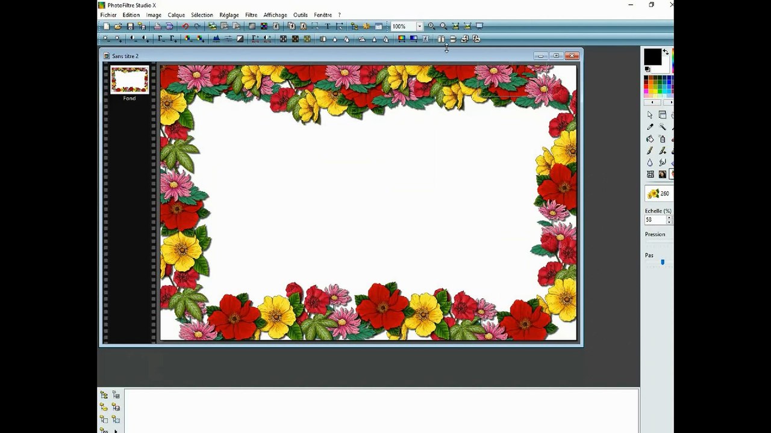The width and height of the screenshot is (771, 433).
Task: Flip image horizontally icon
Action: [440, 38]
